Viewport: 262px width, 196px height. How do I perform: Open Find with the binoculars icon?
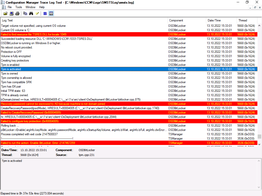click(31, 14)
